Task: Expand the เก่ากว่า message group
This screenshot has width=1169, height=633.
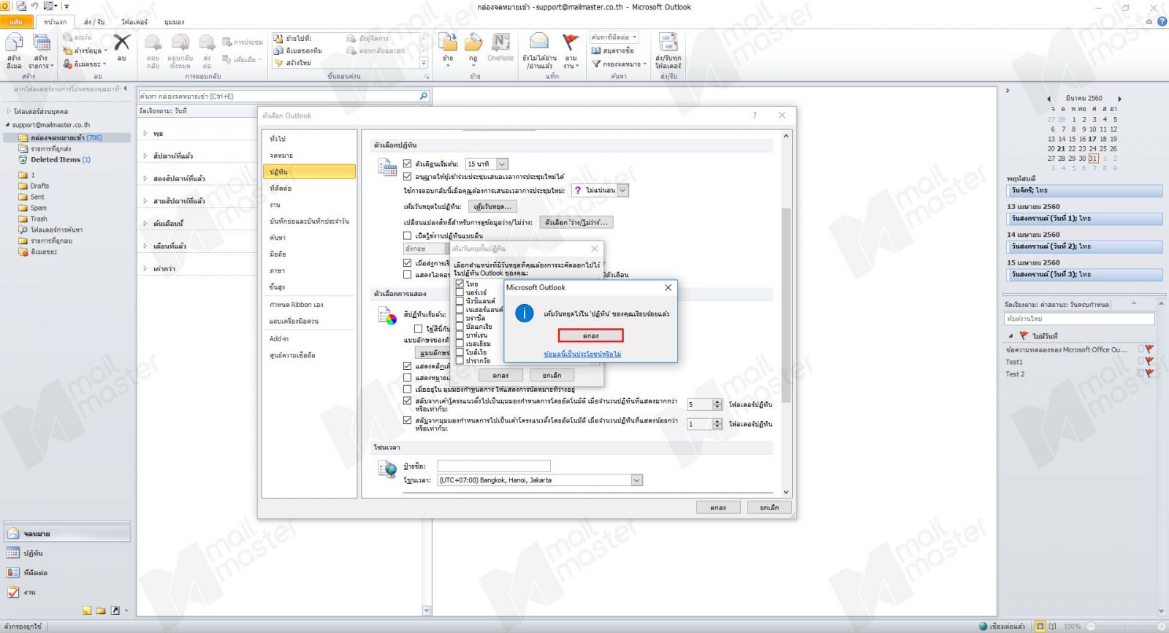Action: [x=145, y=269]
